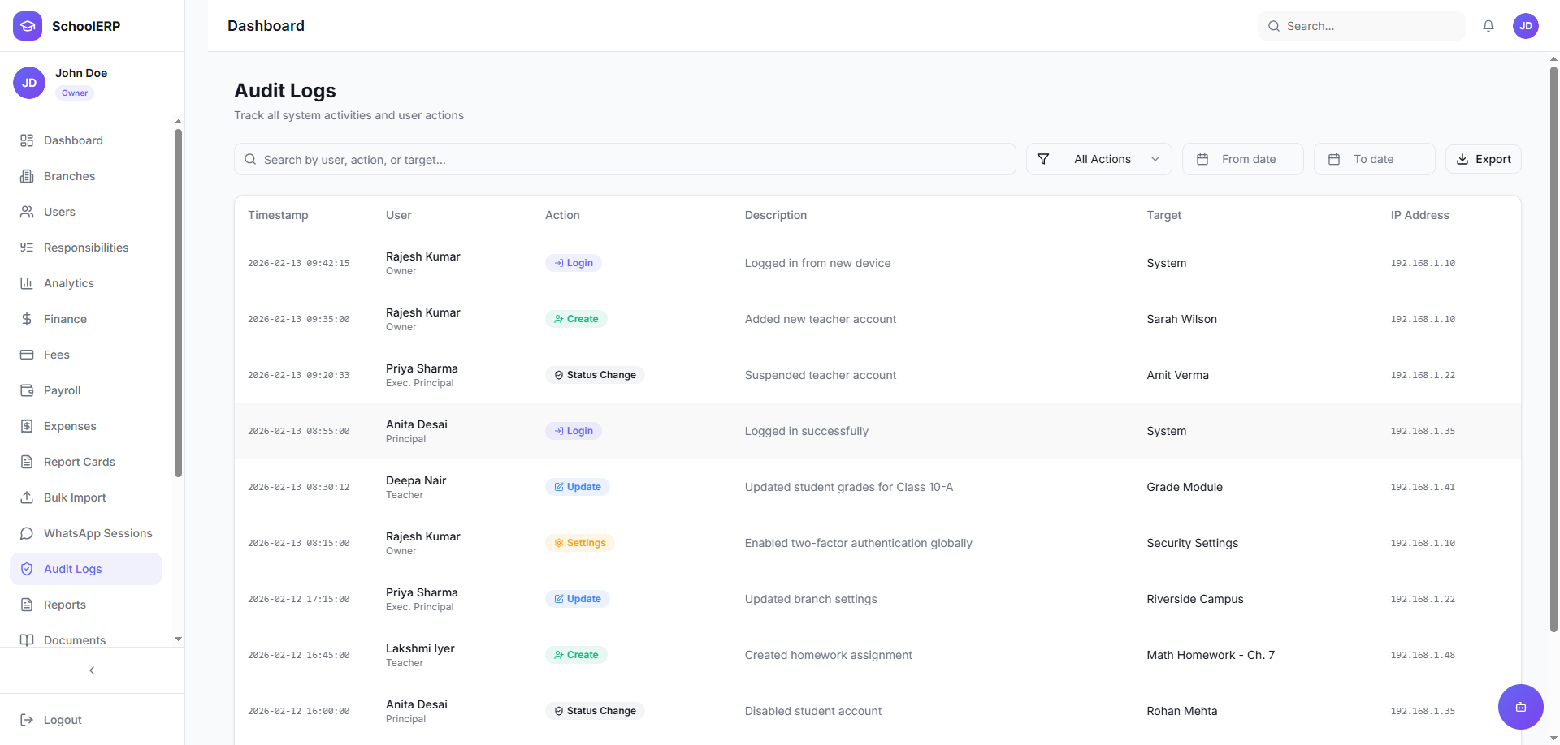Open the WhatsApp Sessions menu item
Image resolution: width=1560 pixels, height=745 pixels.
coord(86,533)
